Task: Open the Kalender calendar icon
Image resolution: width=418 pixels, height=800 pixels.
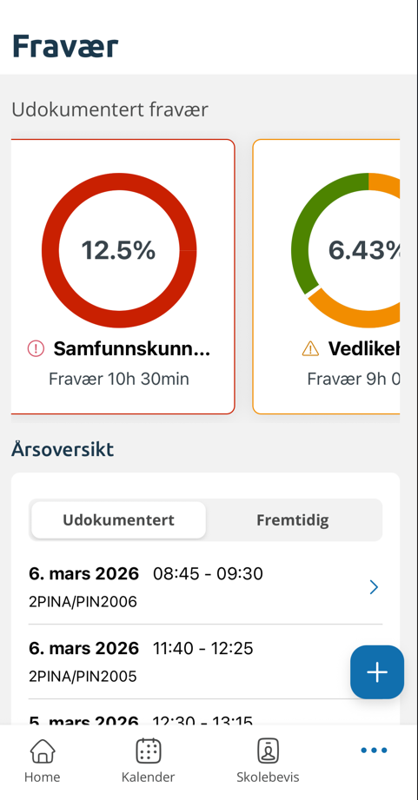Action: 148,750
